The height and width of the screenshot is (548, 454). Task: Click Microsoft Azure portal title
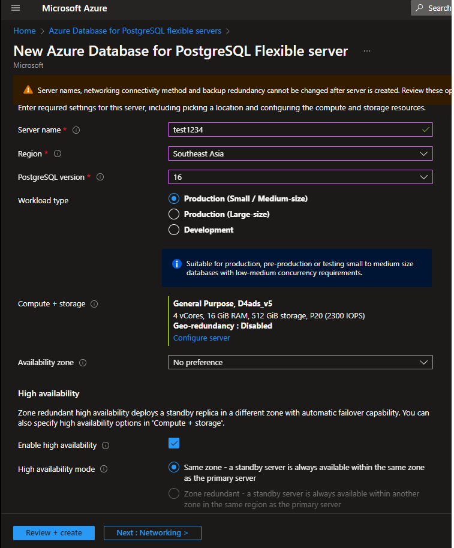[x=74, y=8]
